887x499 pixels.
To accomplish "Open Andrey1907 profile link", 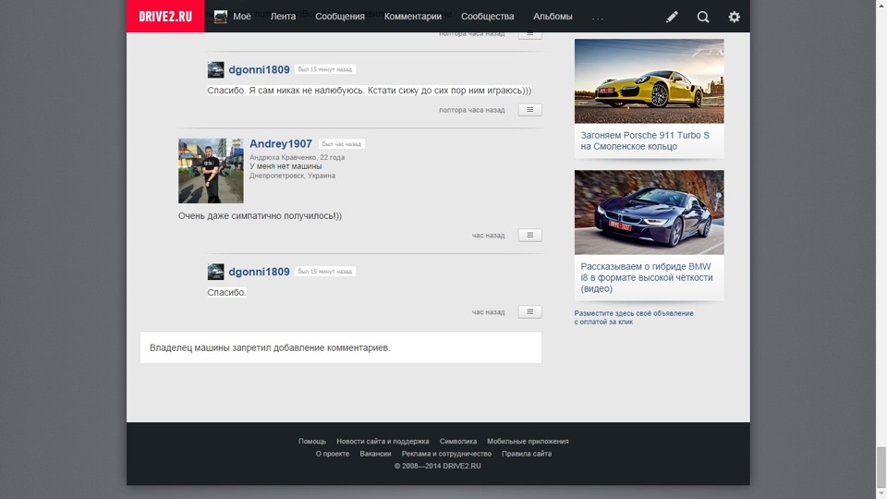I will pos(281,144).
